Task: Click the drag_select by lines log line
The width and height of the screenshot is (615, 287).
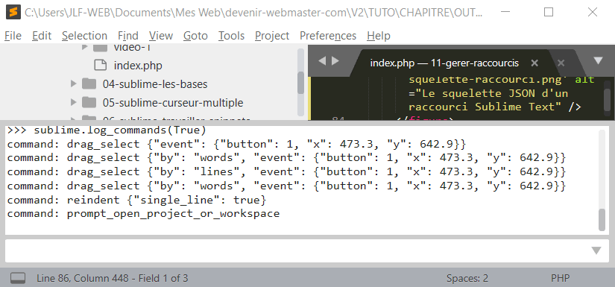Action: 286,171
